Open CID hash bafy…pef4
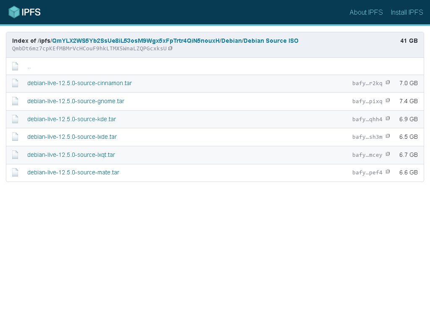The width and height of the screenshot is (430, 322). (x=367, y=172)
